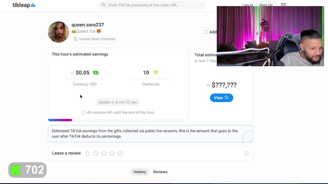Switch to the History tab
328x184 pixels.
click(x=140, y=172)
